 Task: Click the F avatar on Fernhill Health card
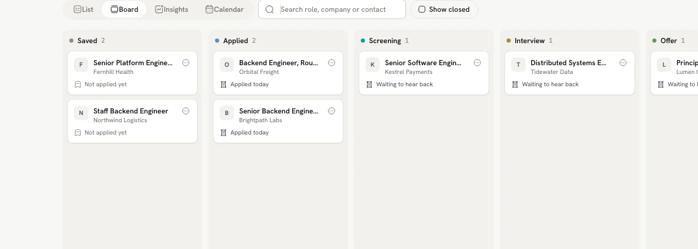[81, 65]
